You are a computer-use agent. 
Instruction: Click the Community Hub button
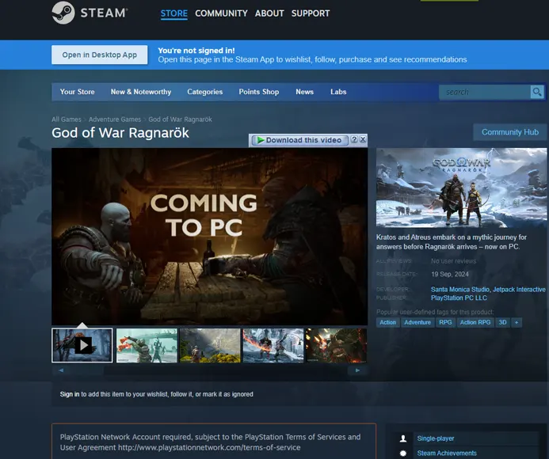(x=510, y=132)
